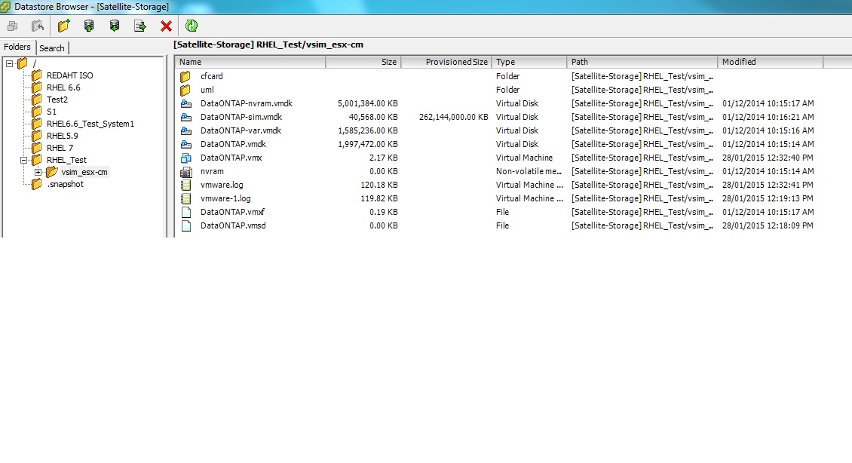
Task: Select the S1 folder in tree
Action: click(51, 112)
